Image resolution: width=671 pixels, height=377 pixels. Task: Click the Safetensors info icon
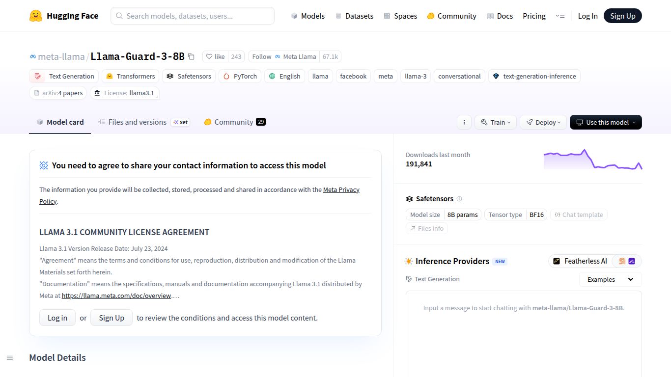pyautogui.click(x=459, y=199)
